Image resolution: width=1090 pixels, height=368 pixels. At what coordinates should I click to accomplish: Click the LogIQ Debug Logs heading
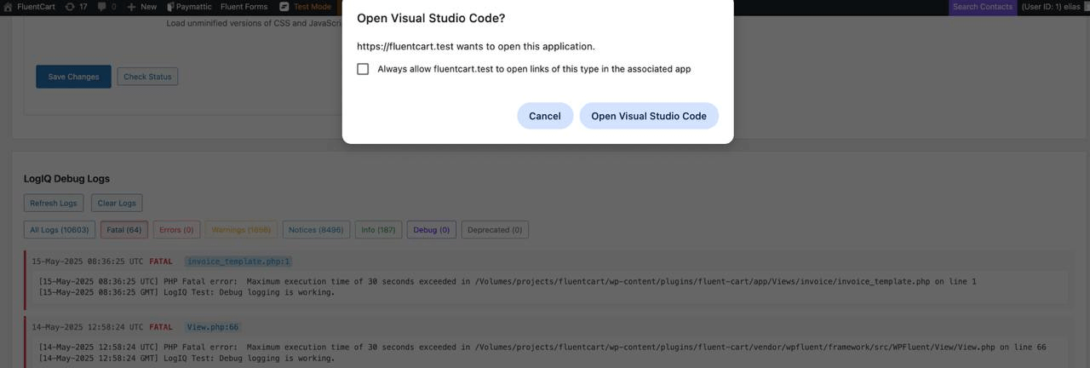pos(66,179)
